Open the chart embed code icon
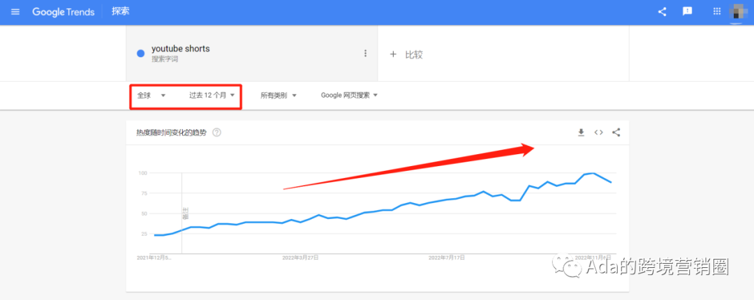 point(599,133)
